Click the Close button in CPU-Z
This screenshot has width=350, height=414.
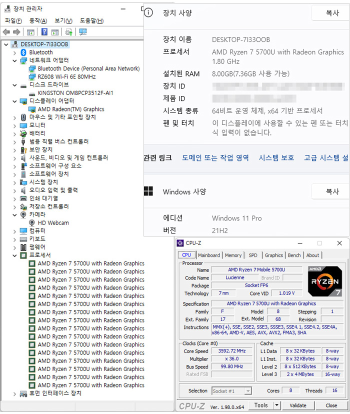coord(331,405)
